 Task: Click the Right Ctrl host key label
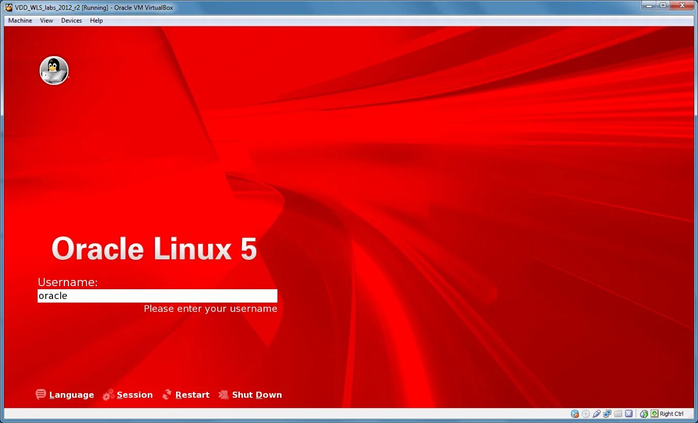click(672, 414)
